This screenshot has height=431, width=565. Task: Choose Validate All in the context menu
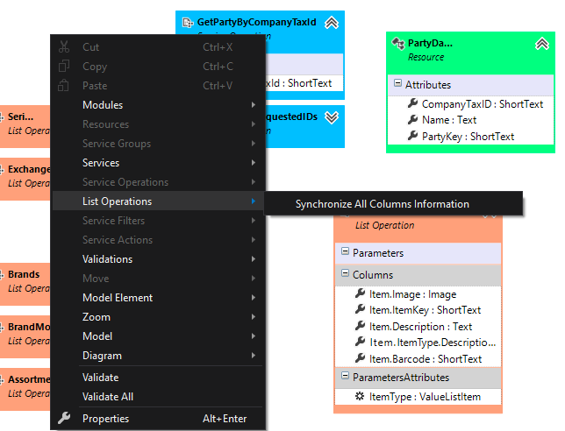click(x=158, y=397)
